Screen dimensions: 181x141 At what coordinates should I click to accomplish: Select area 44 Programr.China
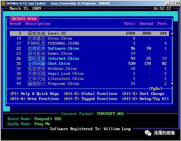(x=89, y=84)
